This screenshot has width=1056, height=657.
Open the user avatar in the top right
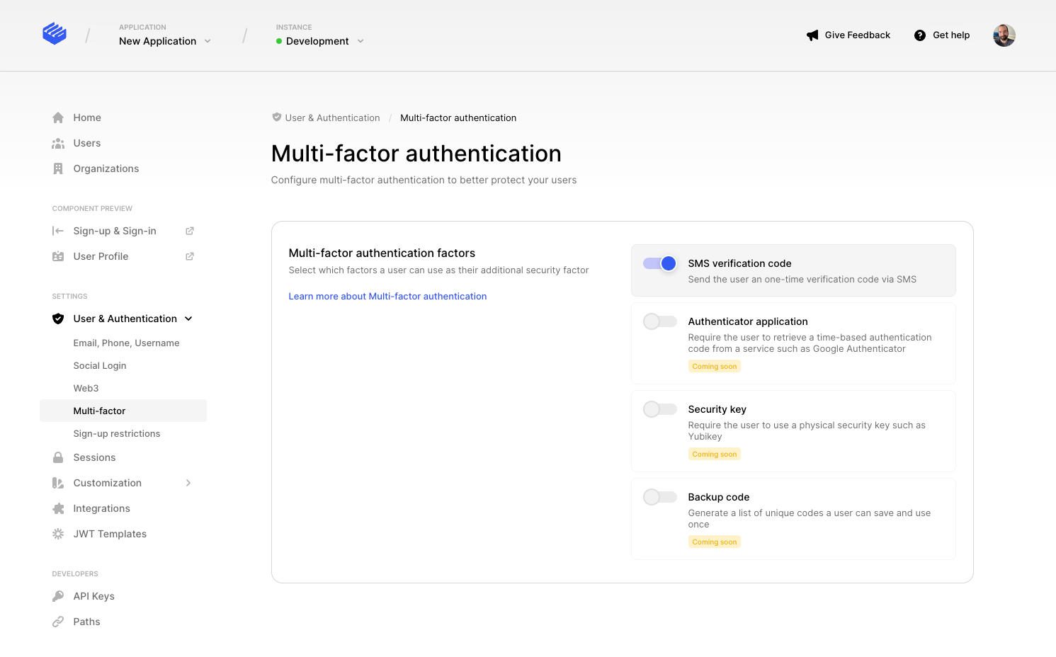pos(1004,35)
